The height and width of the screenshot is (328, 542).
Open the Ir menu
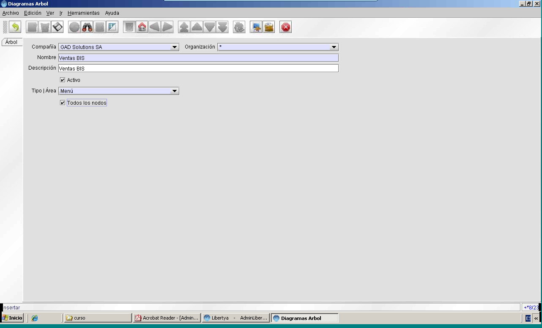(61, 13)
